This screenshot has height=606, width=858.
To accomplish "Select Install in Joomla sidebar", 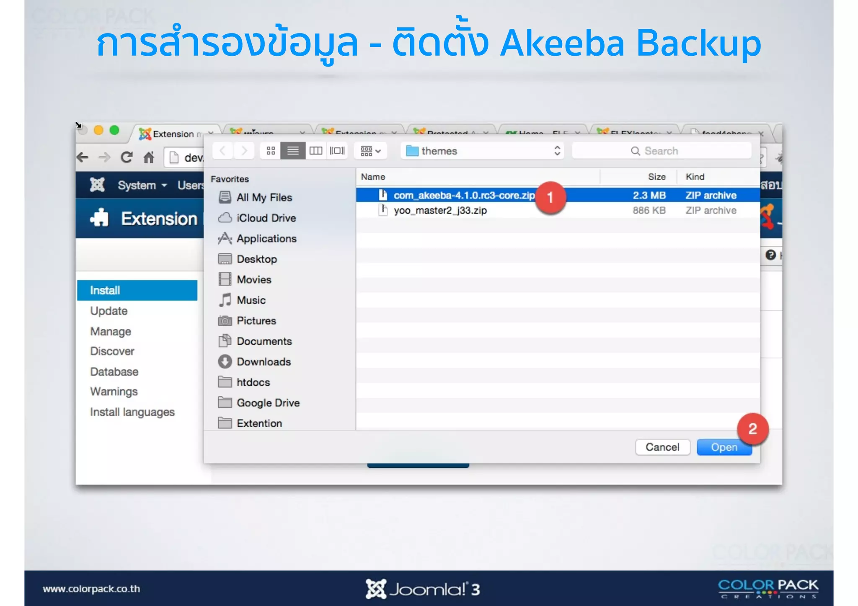I will click(137, 290).
